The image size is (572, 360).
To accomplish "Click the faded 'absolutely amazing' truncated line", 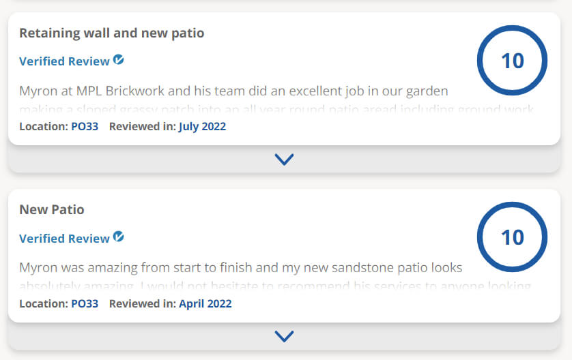I will (x=274, y=286).
